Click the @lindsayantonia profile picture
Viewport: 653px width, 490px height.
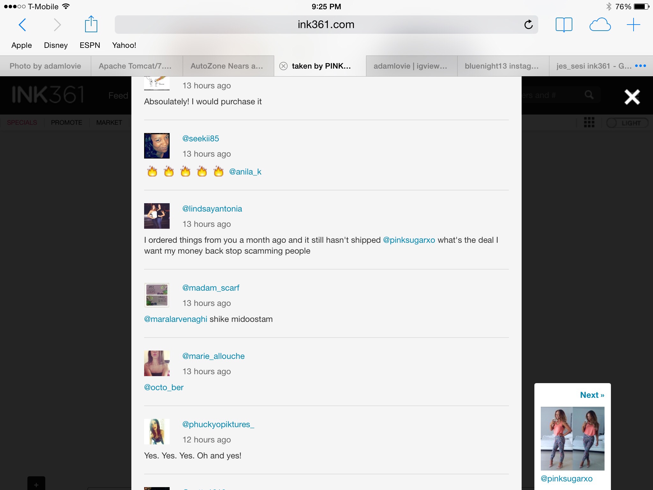coord(157,215)
